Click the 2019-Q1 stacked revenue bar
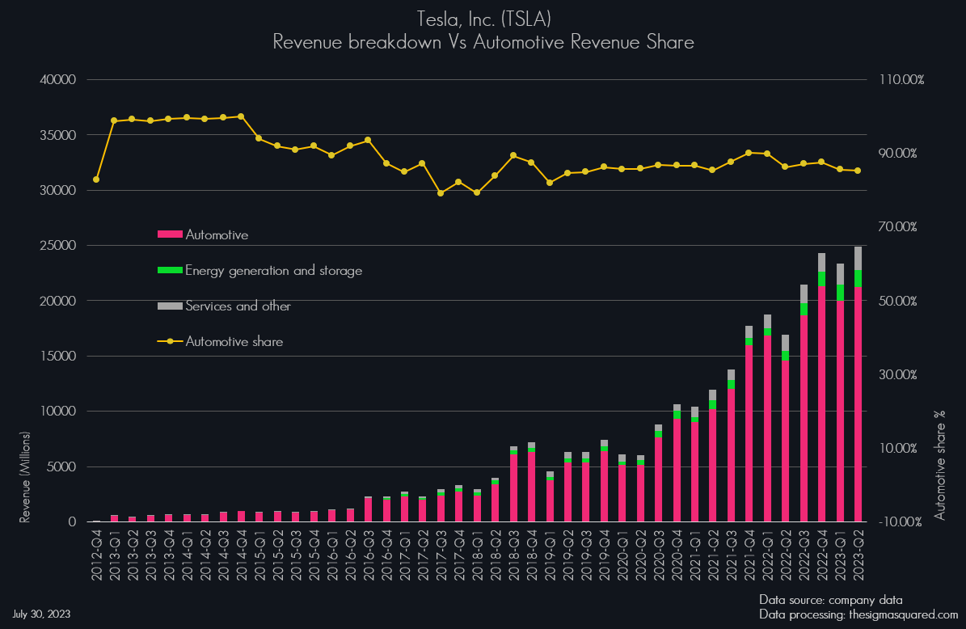966x629 pixels. point(550,496)
